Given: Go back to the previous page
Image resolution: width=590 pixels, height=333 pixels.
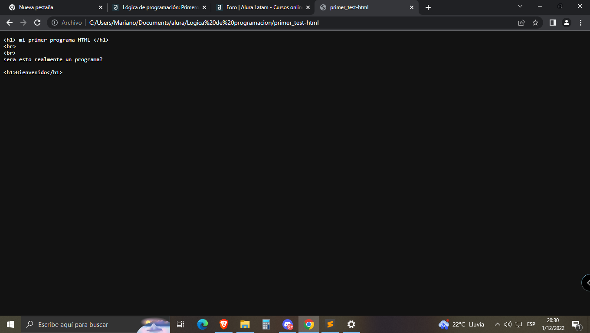Looking at the screenshot, I should [10, 23].
